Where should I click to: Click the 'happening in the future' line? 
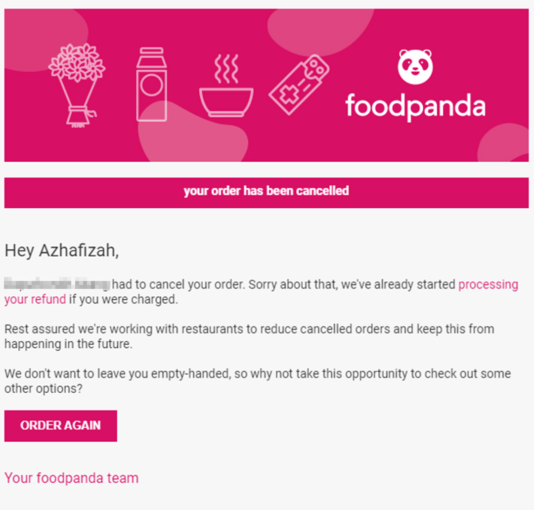(x=68, y=344)
